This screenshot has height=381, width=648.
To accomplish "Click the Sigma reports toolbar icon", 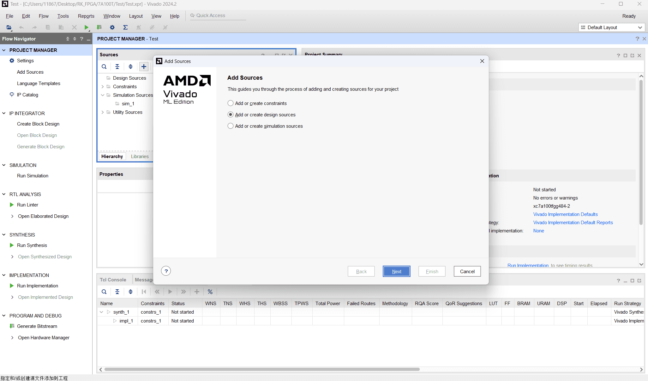I will (125, 28).
